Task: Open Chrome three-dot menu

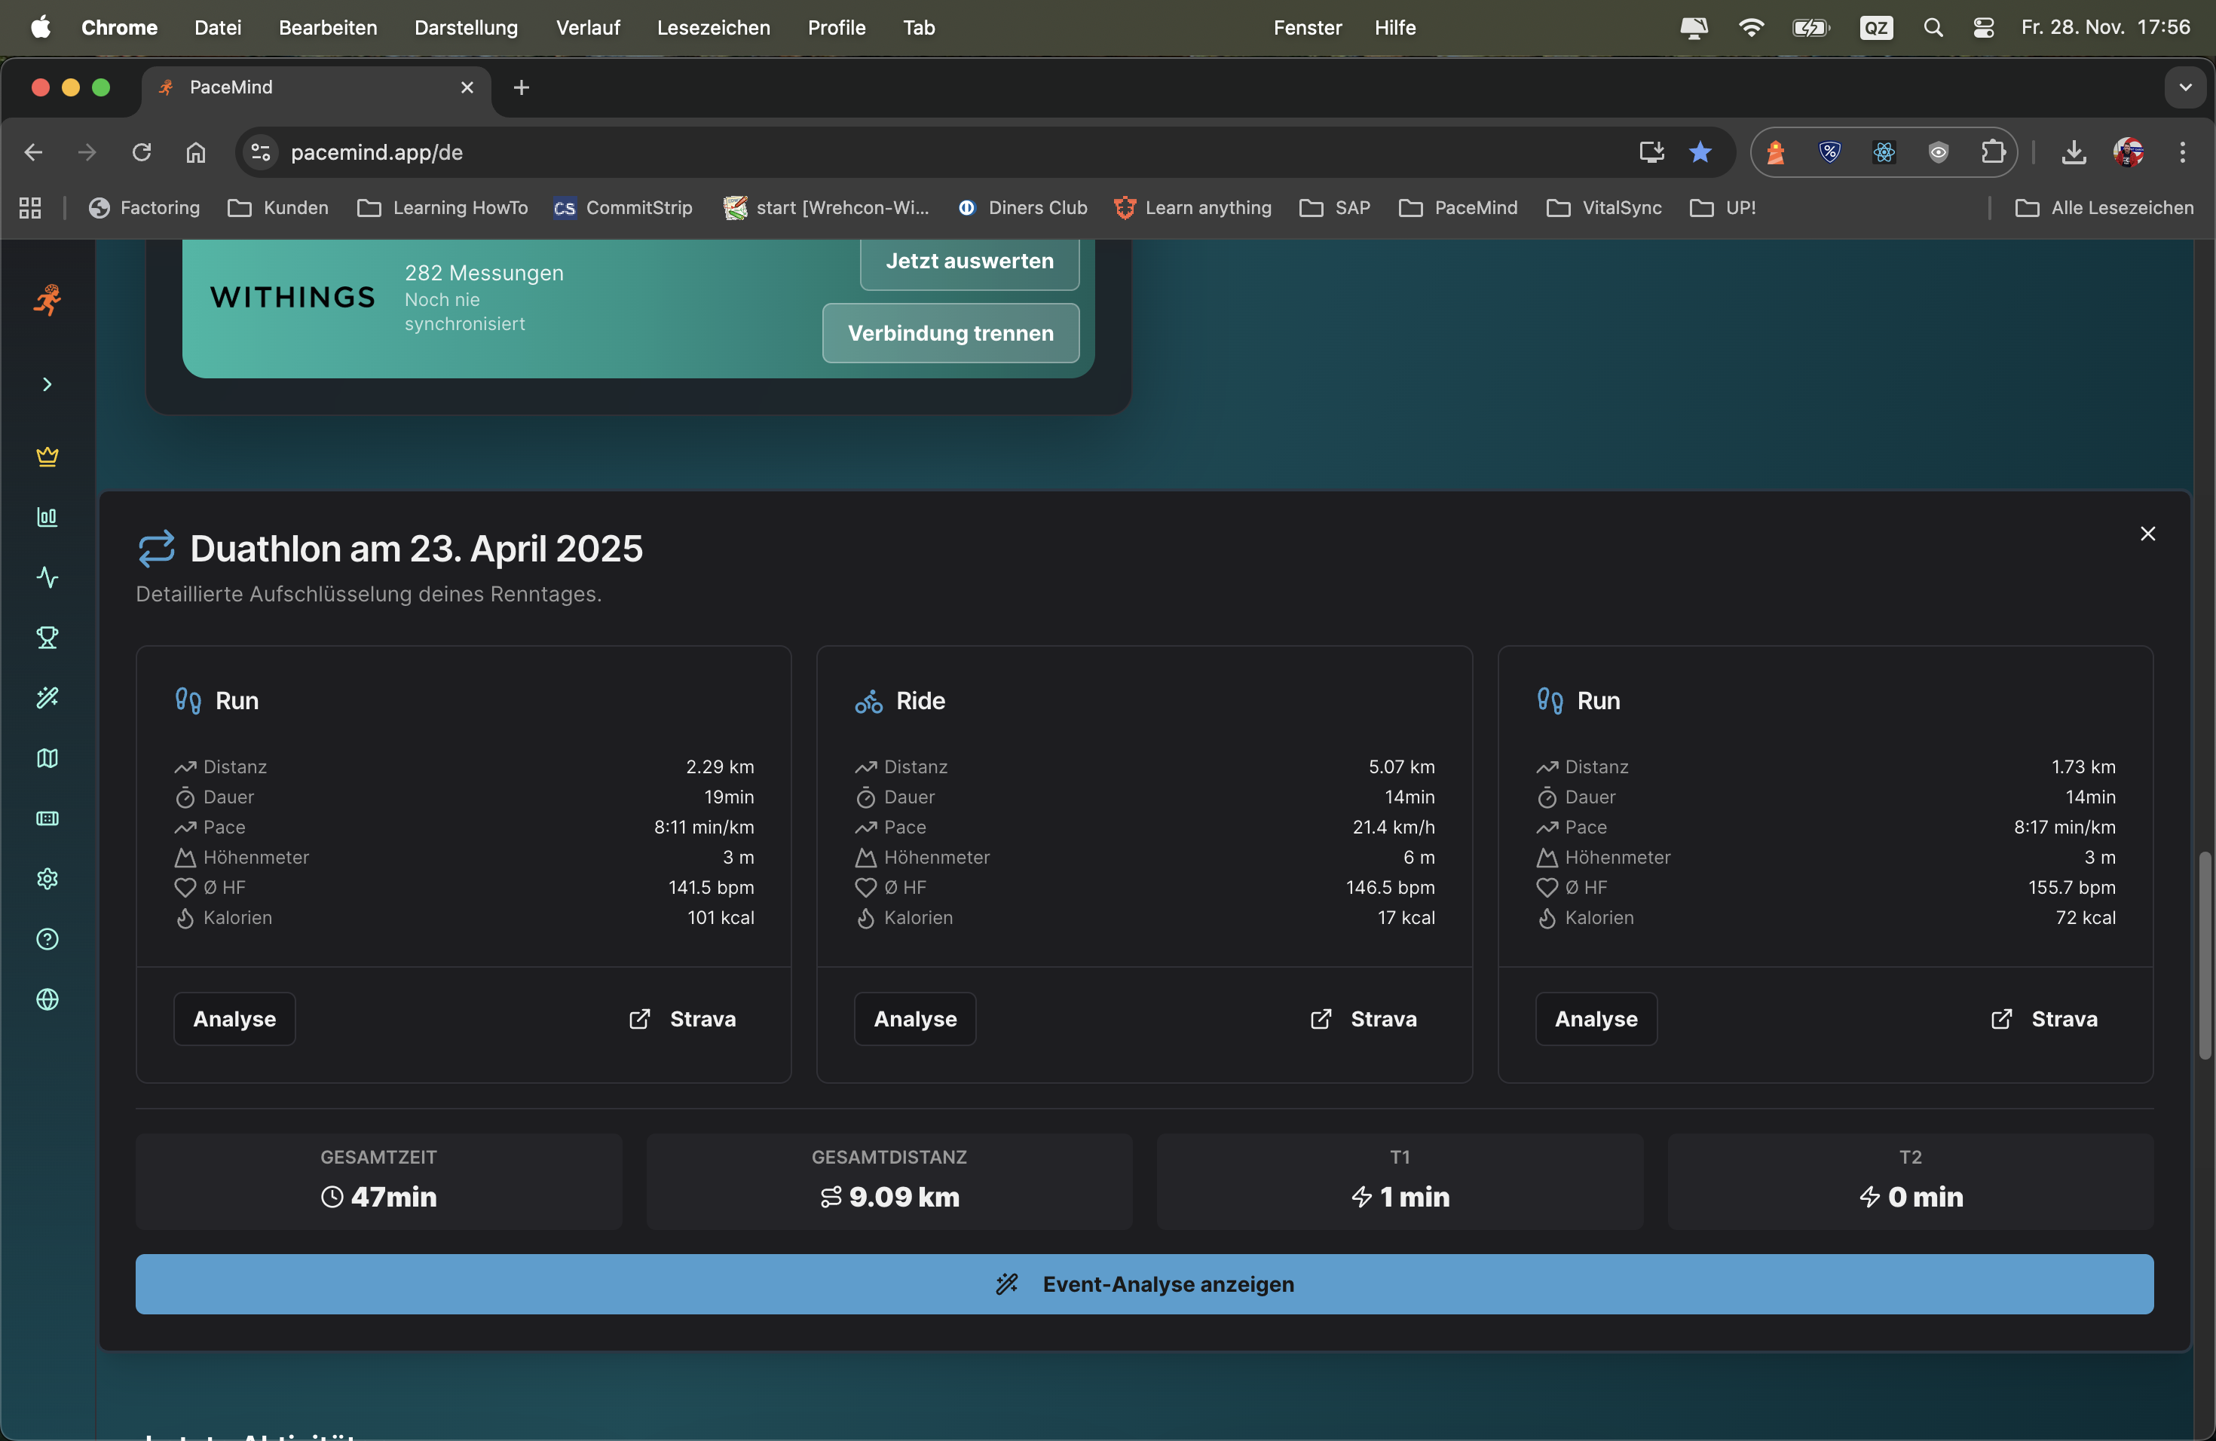Action: click(2181, 153)
